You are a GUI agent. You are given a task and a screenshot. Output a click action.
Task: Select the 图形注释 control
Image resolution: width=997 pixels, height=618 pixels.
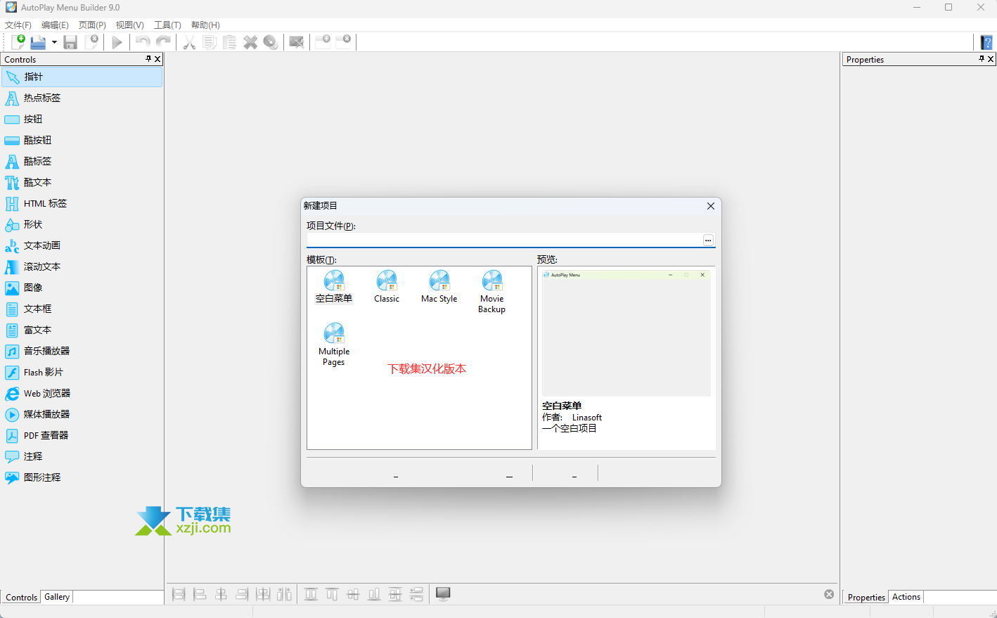pos(82,477)
